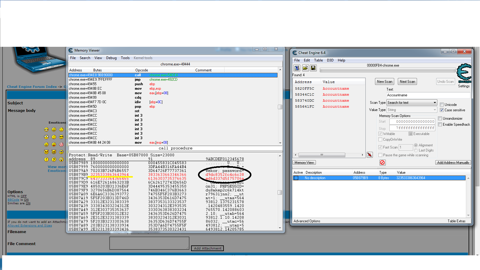Screen dimensions: 480x270
Task: Enable the Unicode checkbox
Action: click(x=442, y=105)
